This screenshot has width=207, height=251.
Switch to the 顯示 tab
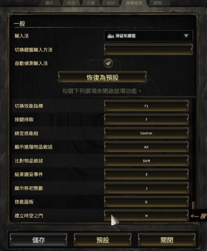pos(49,3)
